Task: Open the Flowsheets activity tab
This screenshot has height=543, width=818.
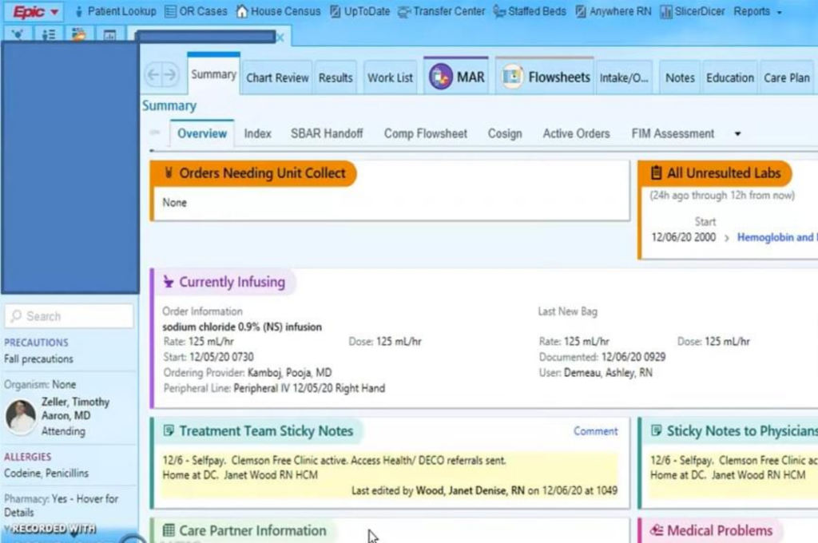Action: click(x=545, y=77)
